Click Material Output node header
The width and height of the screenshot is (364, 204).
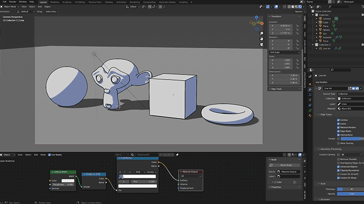[x=191, y=172]
